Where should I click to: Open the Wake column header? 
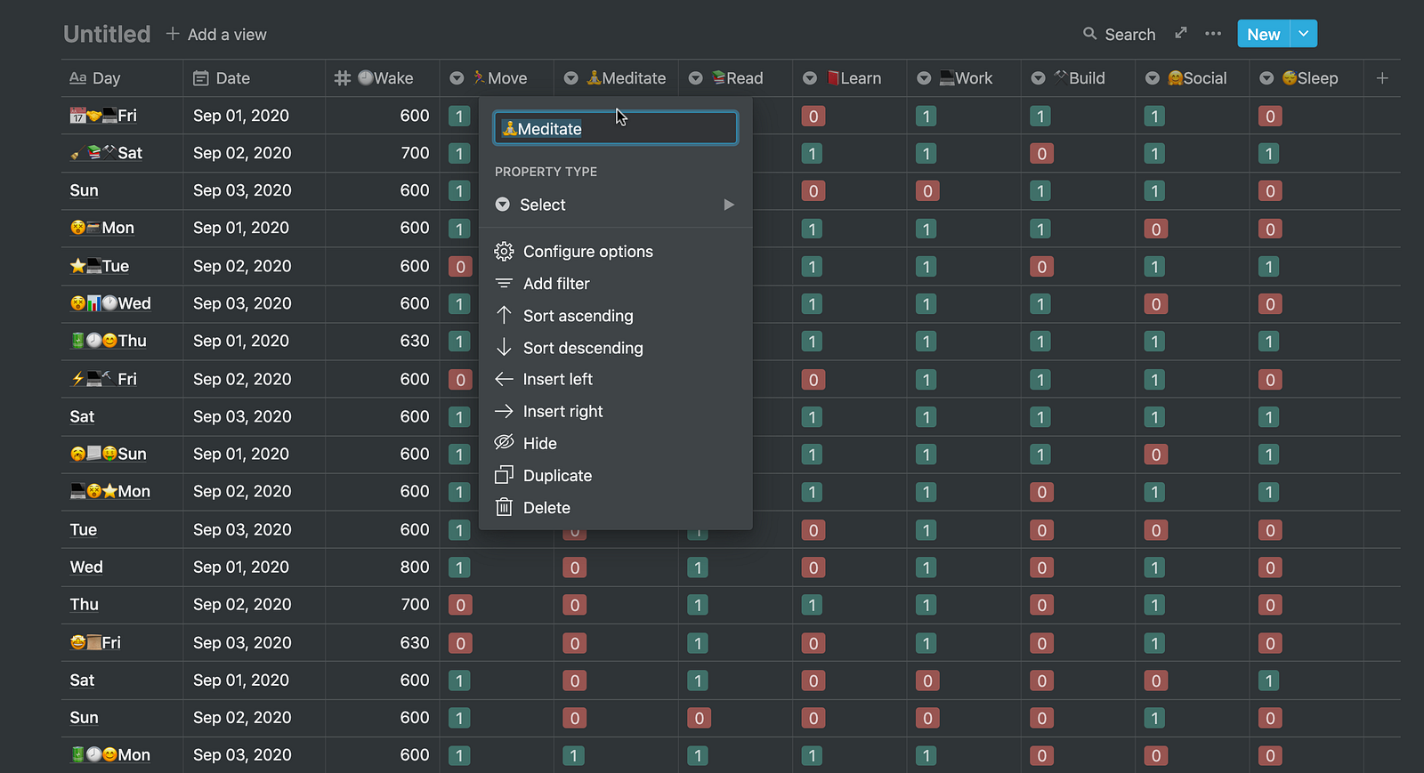383,78
